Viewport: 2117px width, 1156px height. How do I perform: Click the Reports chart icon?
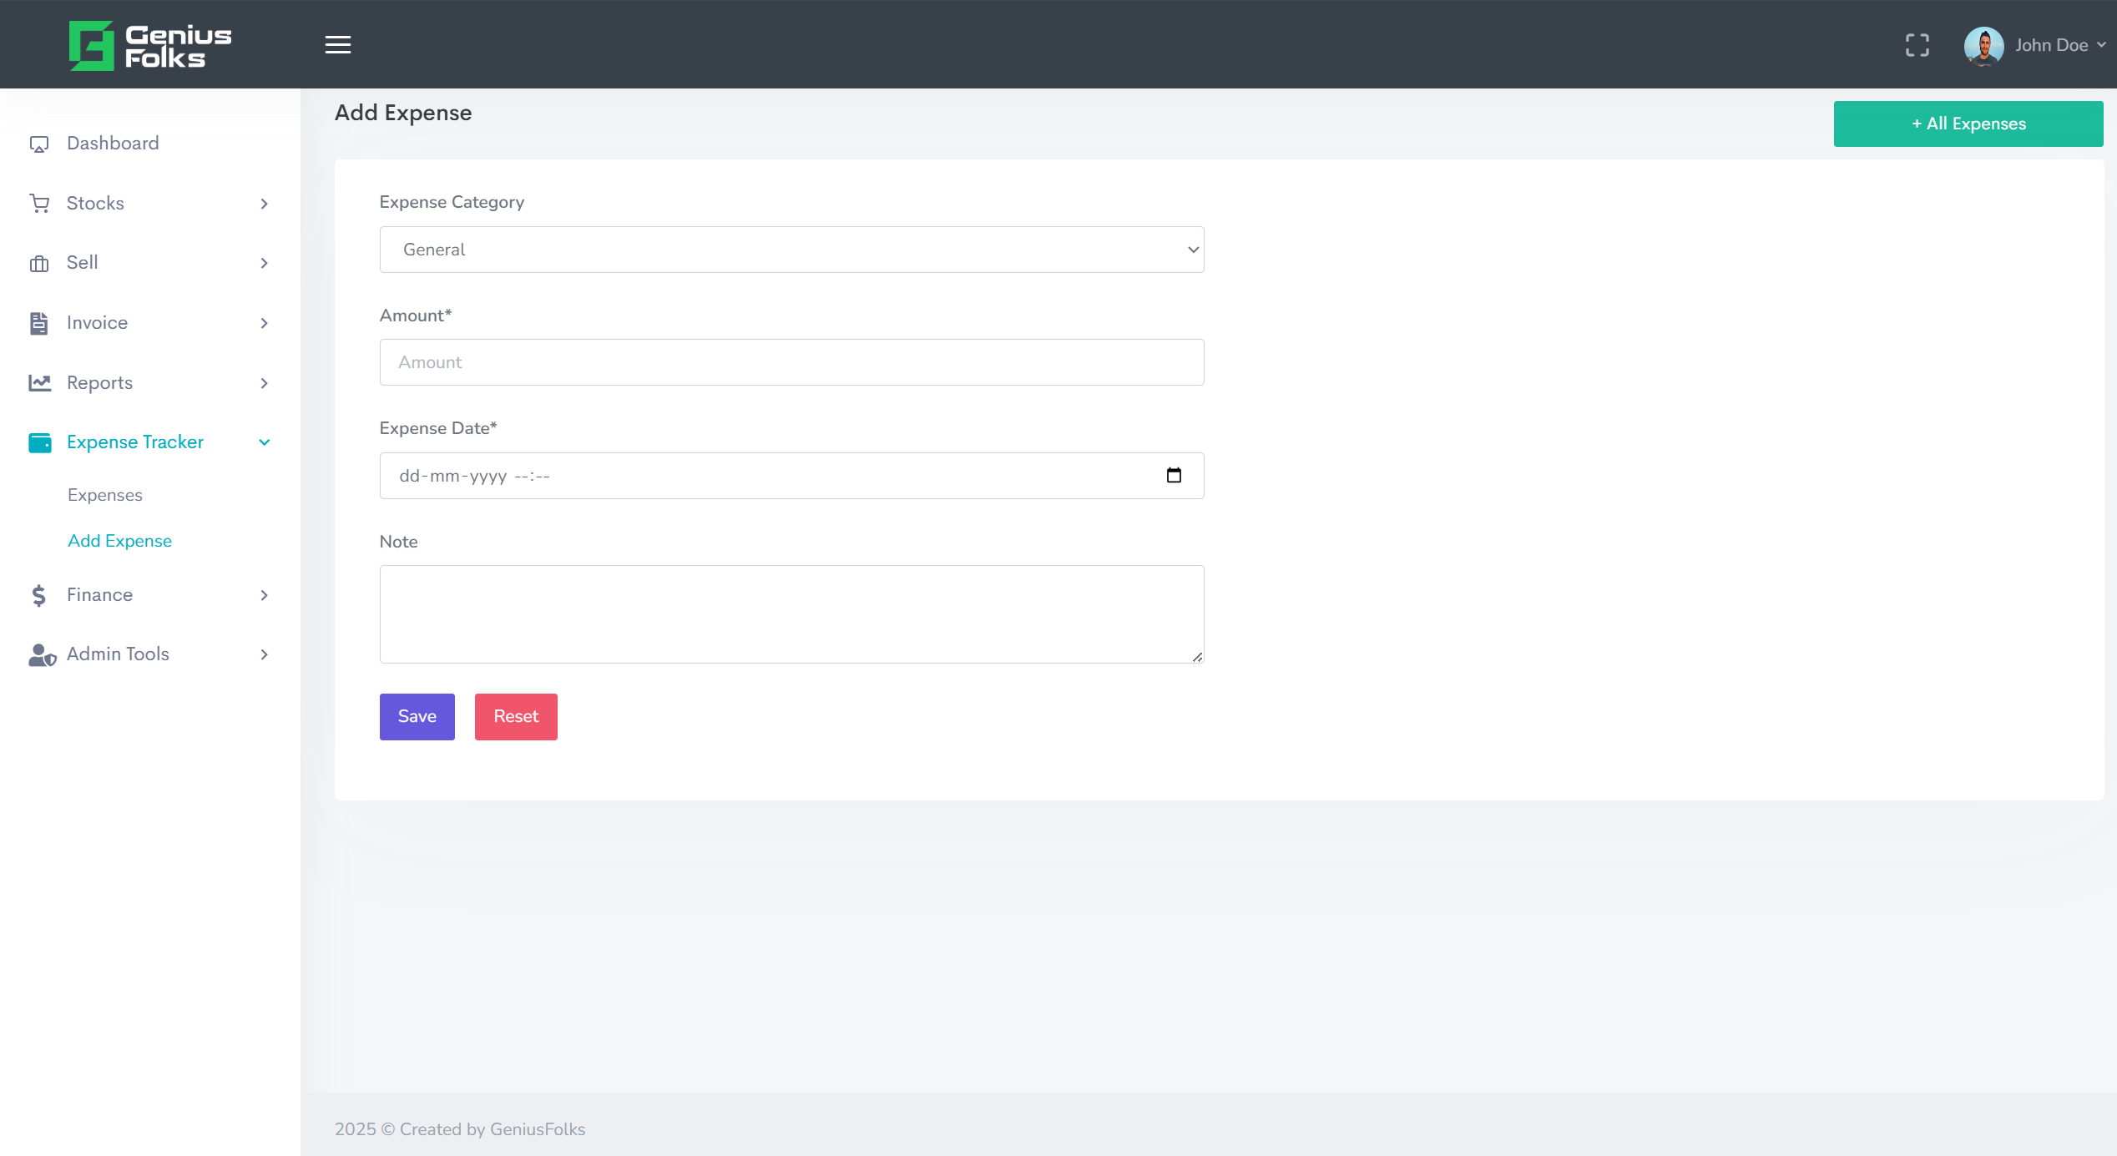39,383
